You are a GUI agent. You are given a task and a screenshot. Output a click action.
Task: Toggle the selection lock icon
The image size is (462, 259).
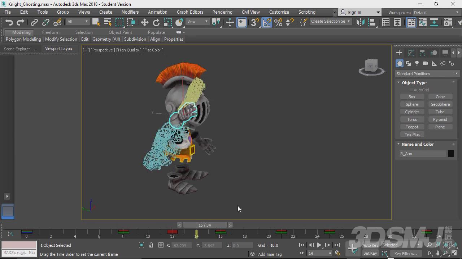point(151,245)
